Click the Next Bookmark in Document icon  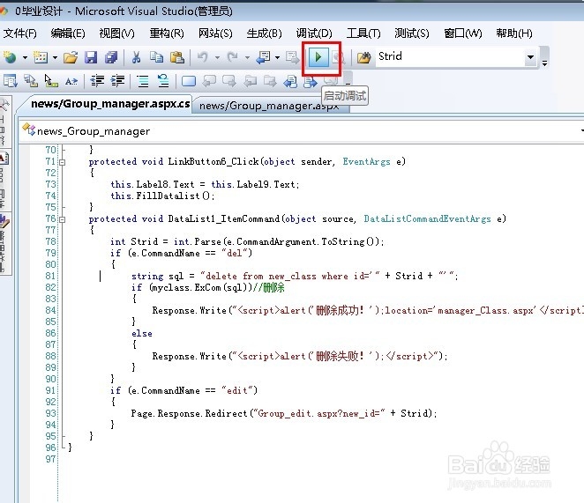(x=311, y=81)
